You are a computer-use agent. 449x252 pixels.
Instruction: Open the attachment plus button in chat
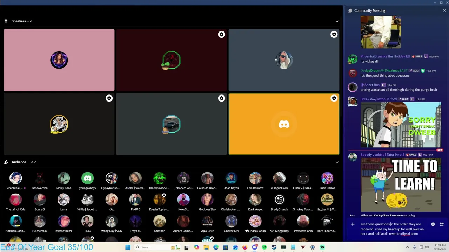(353, 224)
